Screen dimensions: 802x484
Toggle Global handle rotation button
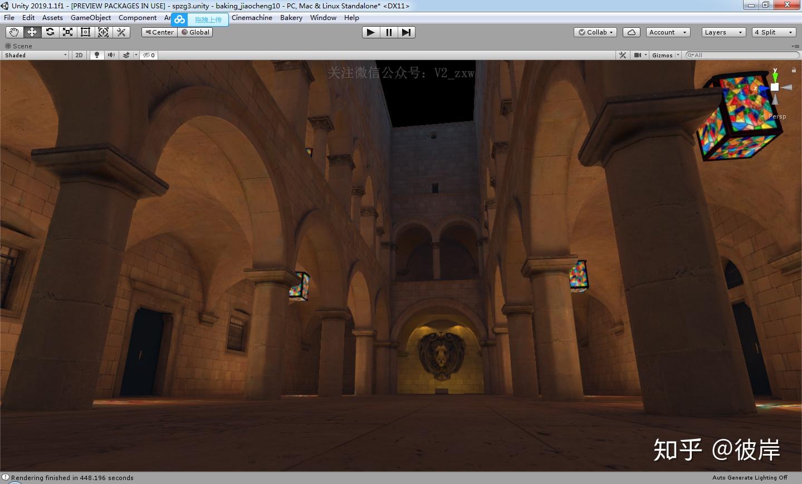pos(195,32)
